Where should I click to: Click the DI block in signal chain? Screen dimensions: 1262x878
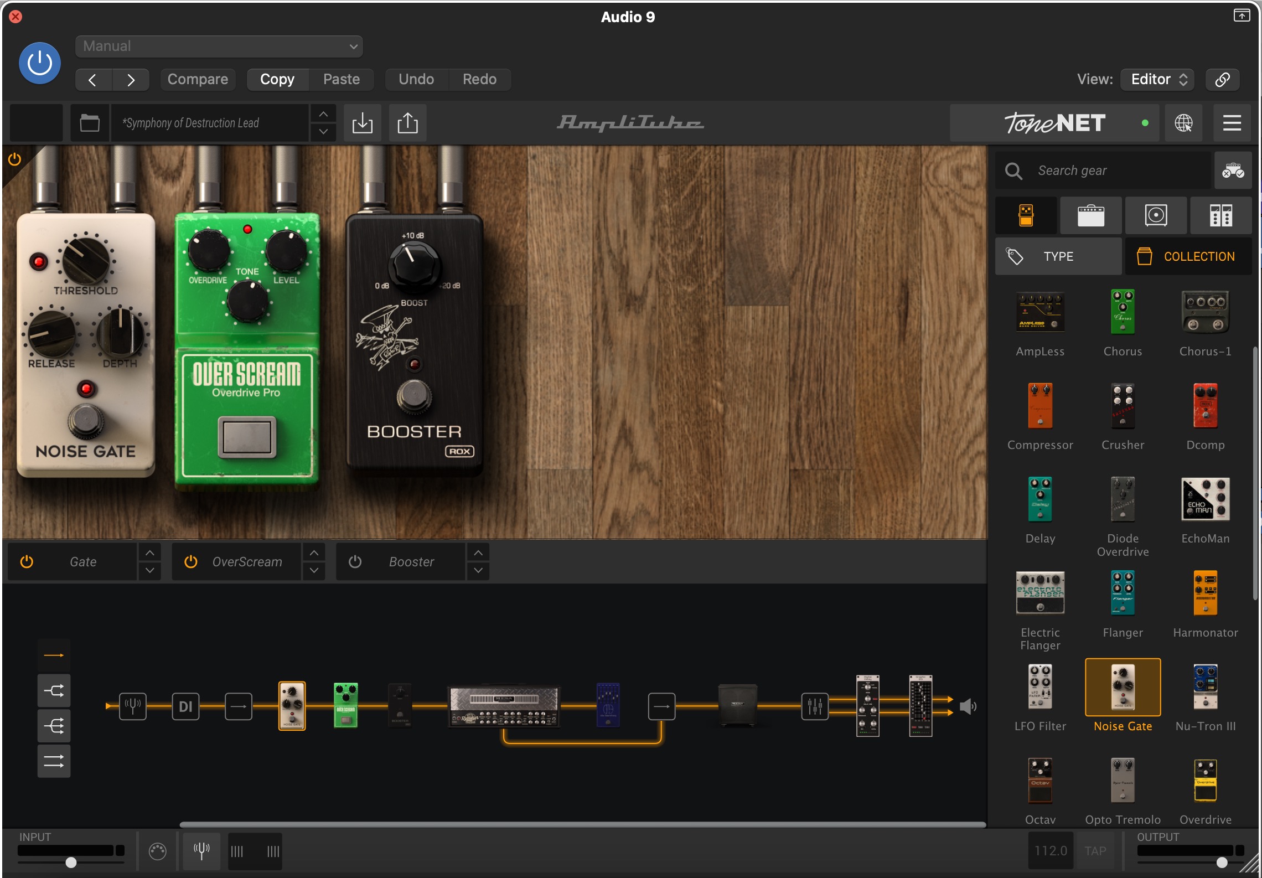pos(185,706)
